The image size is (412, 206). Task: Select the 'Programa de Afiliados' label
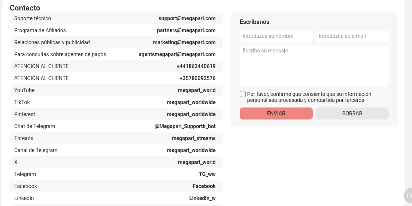(x=40, y=30)
